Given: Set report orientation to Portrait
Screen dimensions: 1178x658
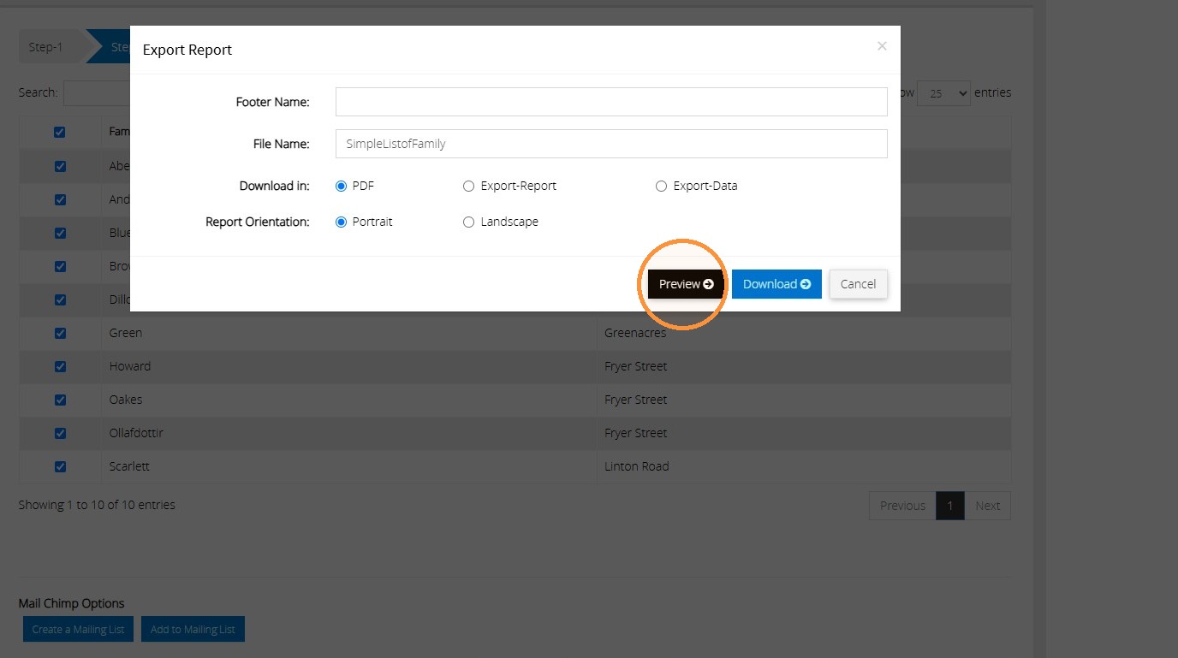Looking at the screenshot, I should coord(342,222).
